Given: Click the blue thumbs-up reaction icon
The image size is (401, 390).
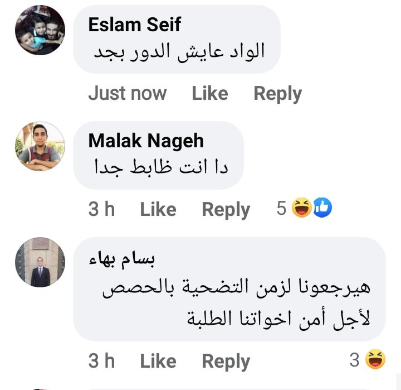Looking at the screenshot, I should coord(322,208).
